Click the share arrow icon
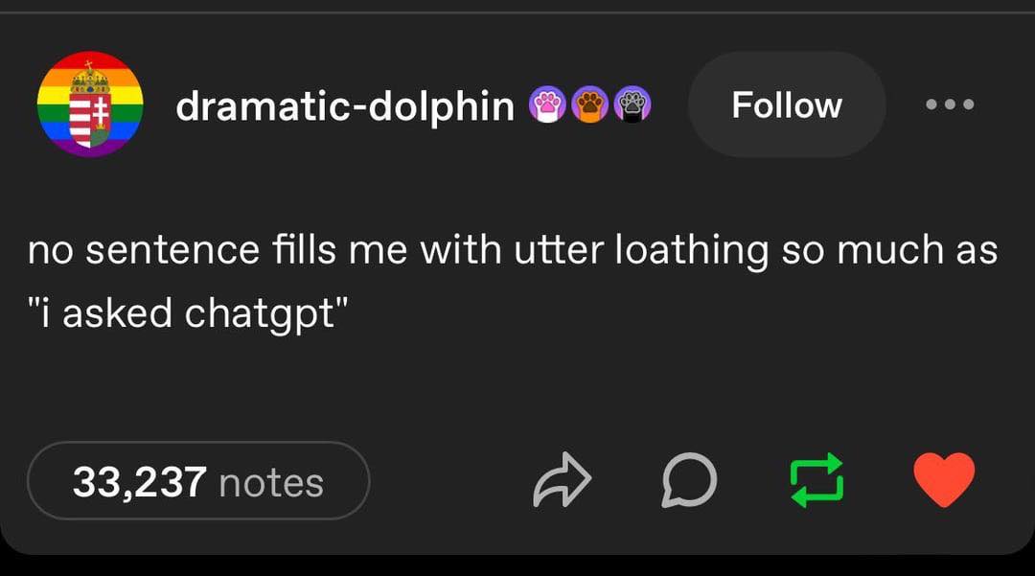Image resolution: width=1035 pixels, height=576 pixels. click(x=562, y=480)
